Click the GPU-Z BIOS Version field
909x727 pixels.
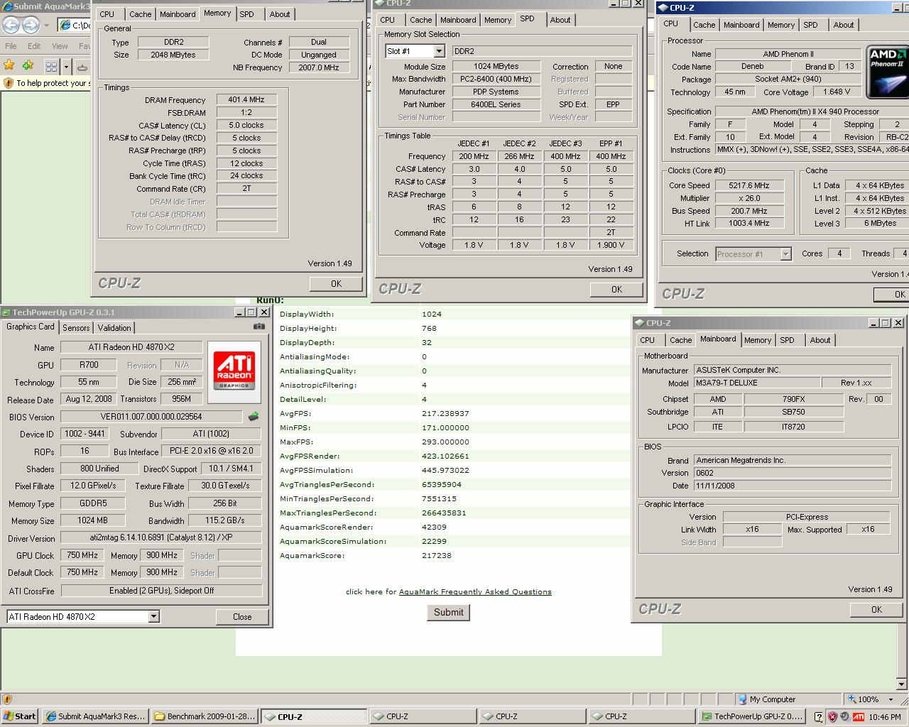click(151, 417)
